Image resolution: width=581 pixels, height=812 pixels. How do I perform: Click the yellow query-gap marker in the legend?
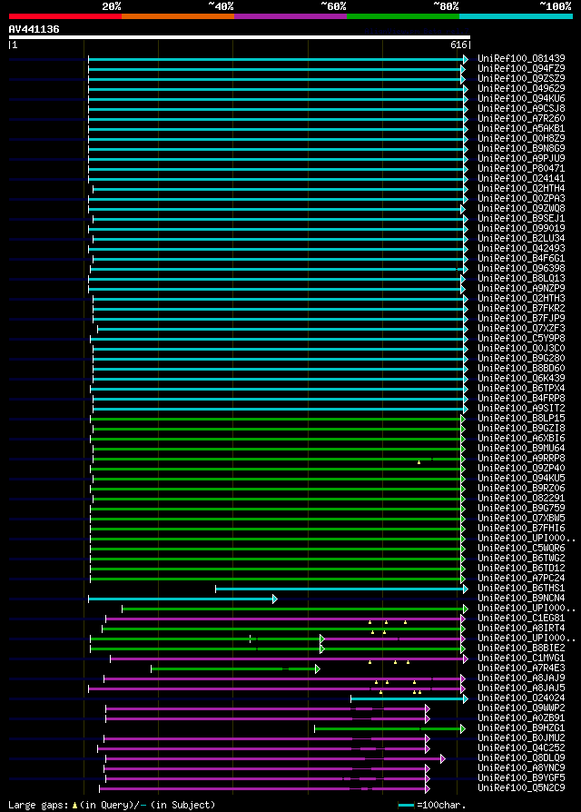(74, 806)
